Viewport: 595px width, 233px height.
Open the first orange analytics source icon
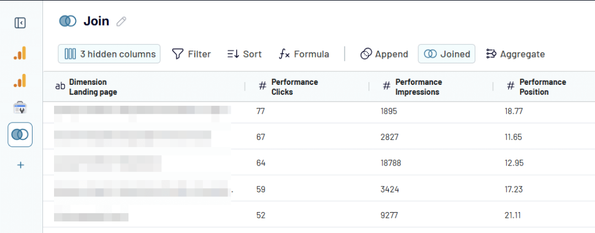pos(20,53)
